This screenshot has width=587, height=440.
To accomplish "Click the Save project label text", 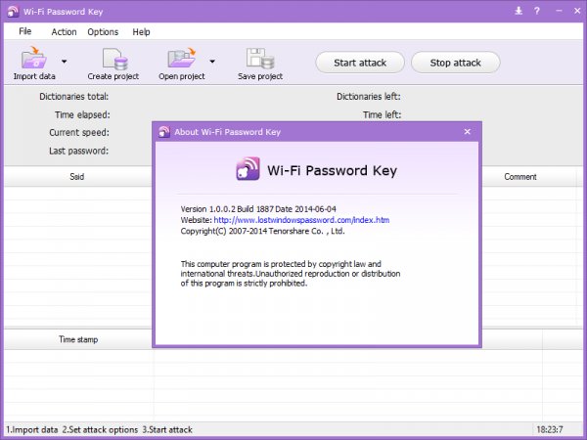I will click(x=260, y=76).
